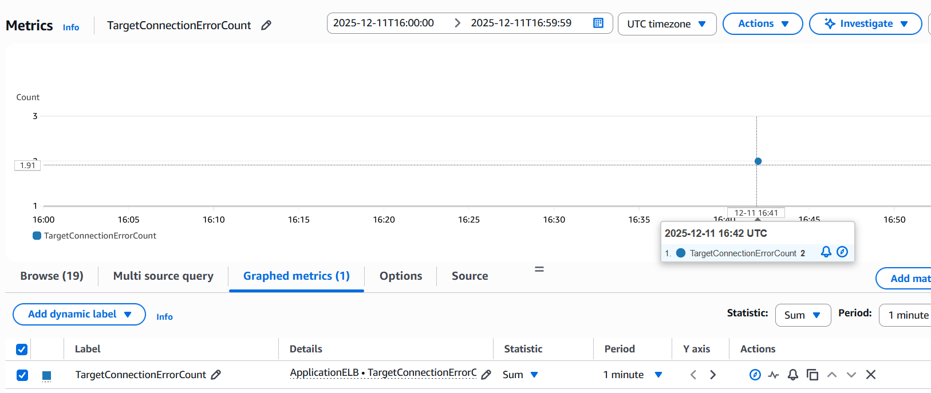The width and height of the screenshot is (931, 393).
Task: Click the TargetConnectionErrorCount label in table row
Action: tap(140, 375)
